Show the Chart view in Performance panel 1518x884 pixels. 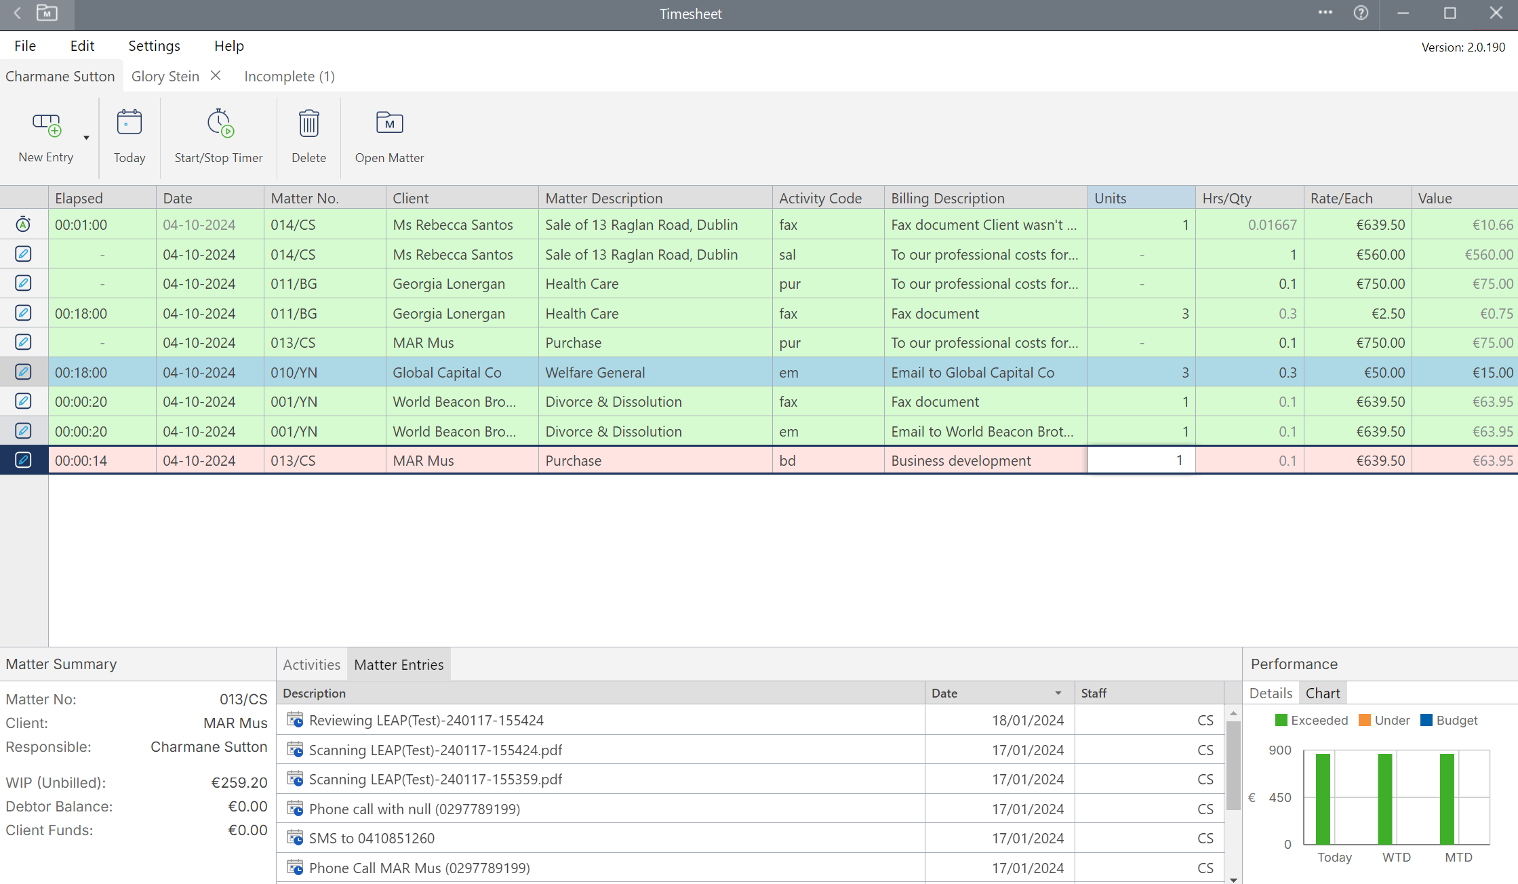click(x=1323, y=693)
